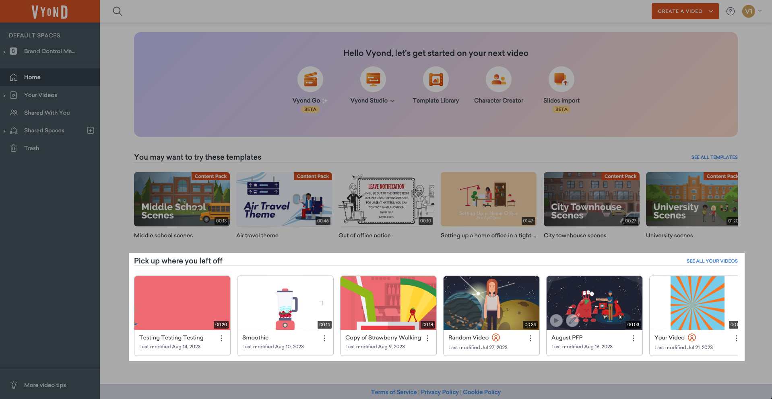The width and height of the screenshot is (772, 399).
Task: Expand the Your Videos tree arrow
Action: coord(4,95)
